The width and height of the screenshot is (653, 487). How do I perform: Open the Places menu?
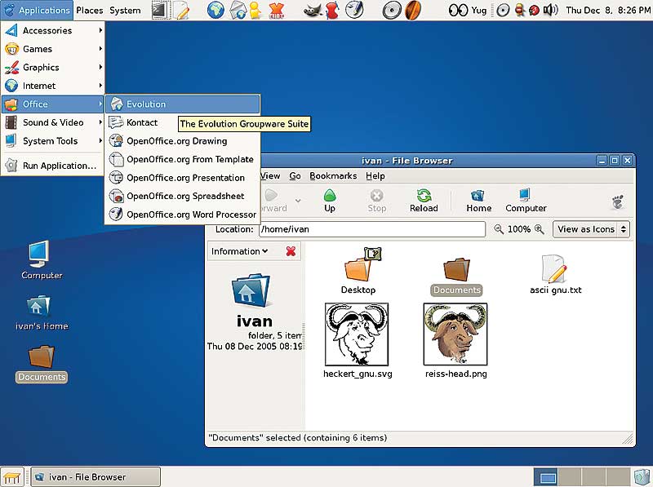(x=90, y=10)
